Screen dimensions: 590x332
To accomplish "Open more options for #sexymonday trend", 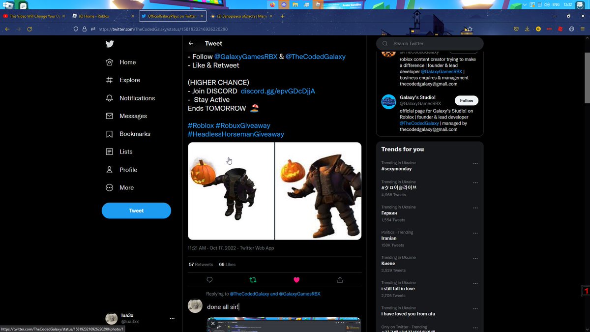I will (475, 163).
